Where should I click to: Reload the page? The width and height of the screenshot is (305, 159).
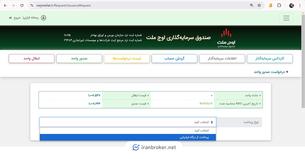tap(22, 5)
